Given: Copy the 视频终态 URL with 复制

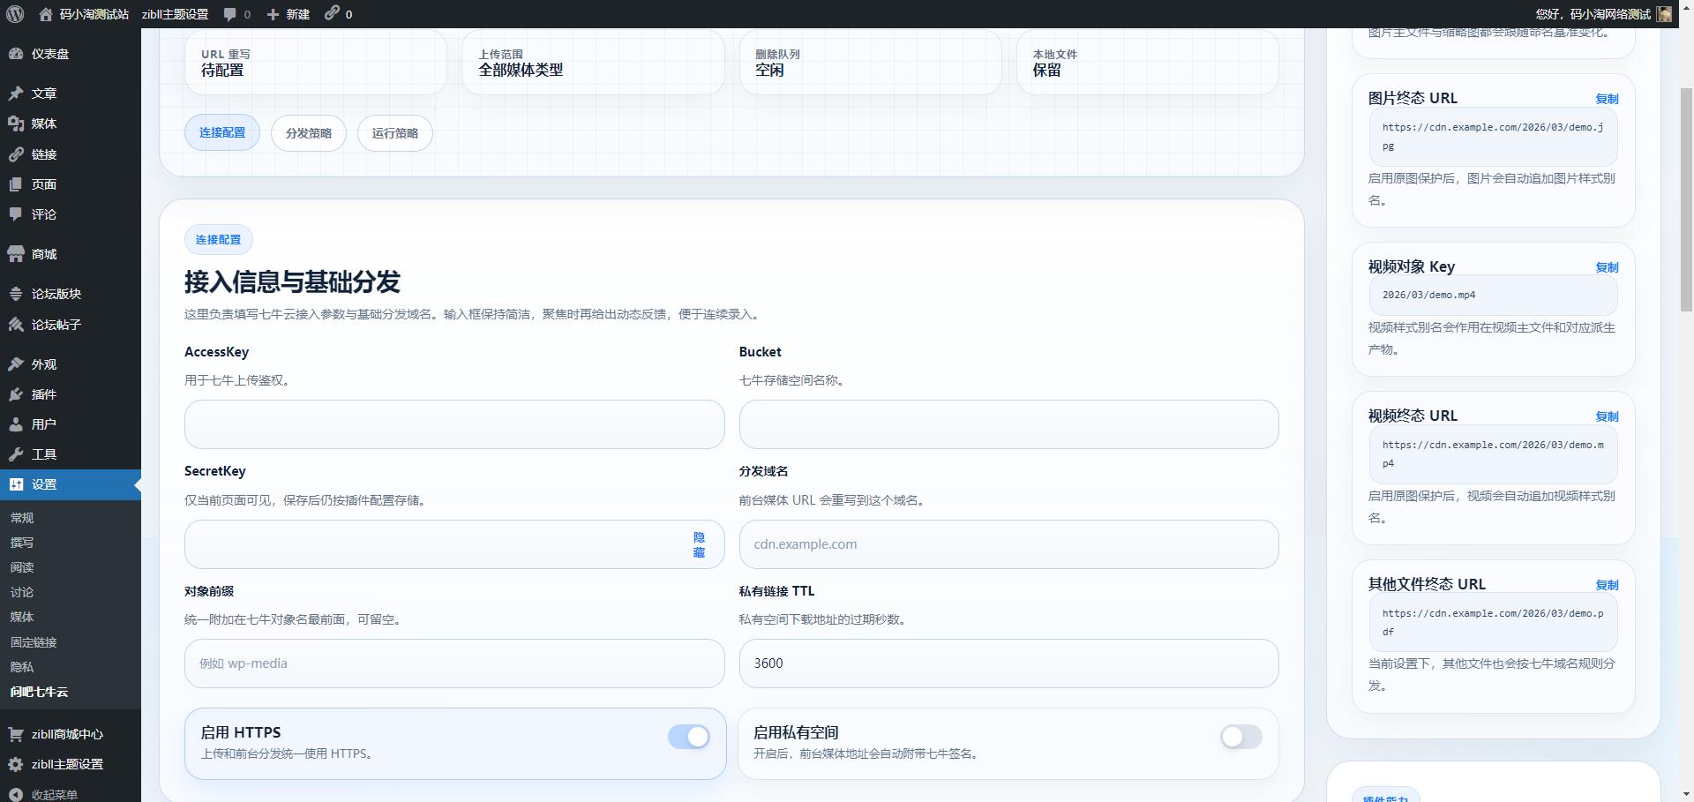Looking at the screenshot, I should [1608, 416].
